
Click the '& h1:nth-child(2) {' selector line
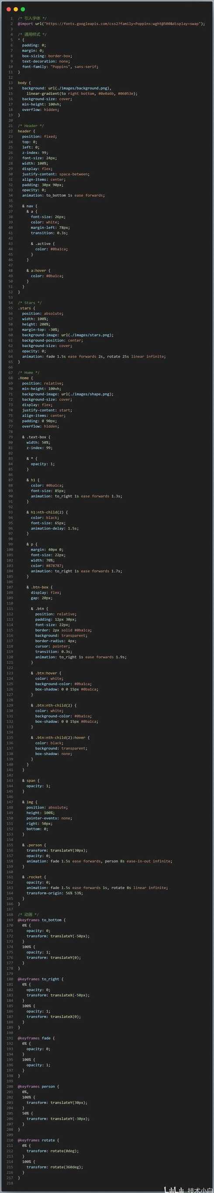coord(47,512)
